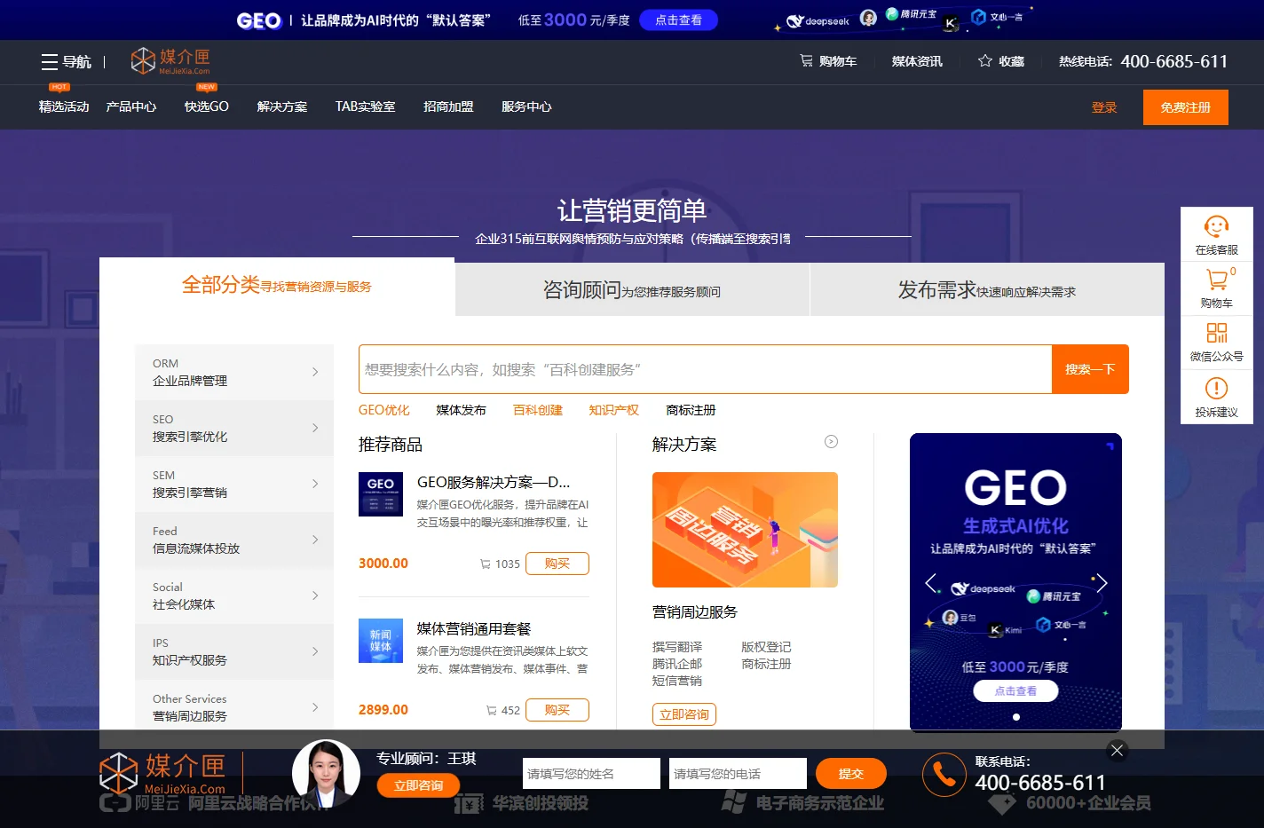The height and width of the screenshot is (828, 1264).
Task: Focus the main search input field
Action: coord(706,369)
